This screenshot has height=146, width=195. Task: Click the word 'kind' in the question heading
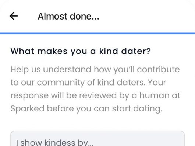tap(109, 51)
